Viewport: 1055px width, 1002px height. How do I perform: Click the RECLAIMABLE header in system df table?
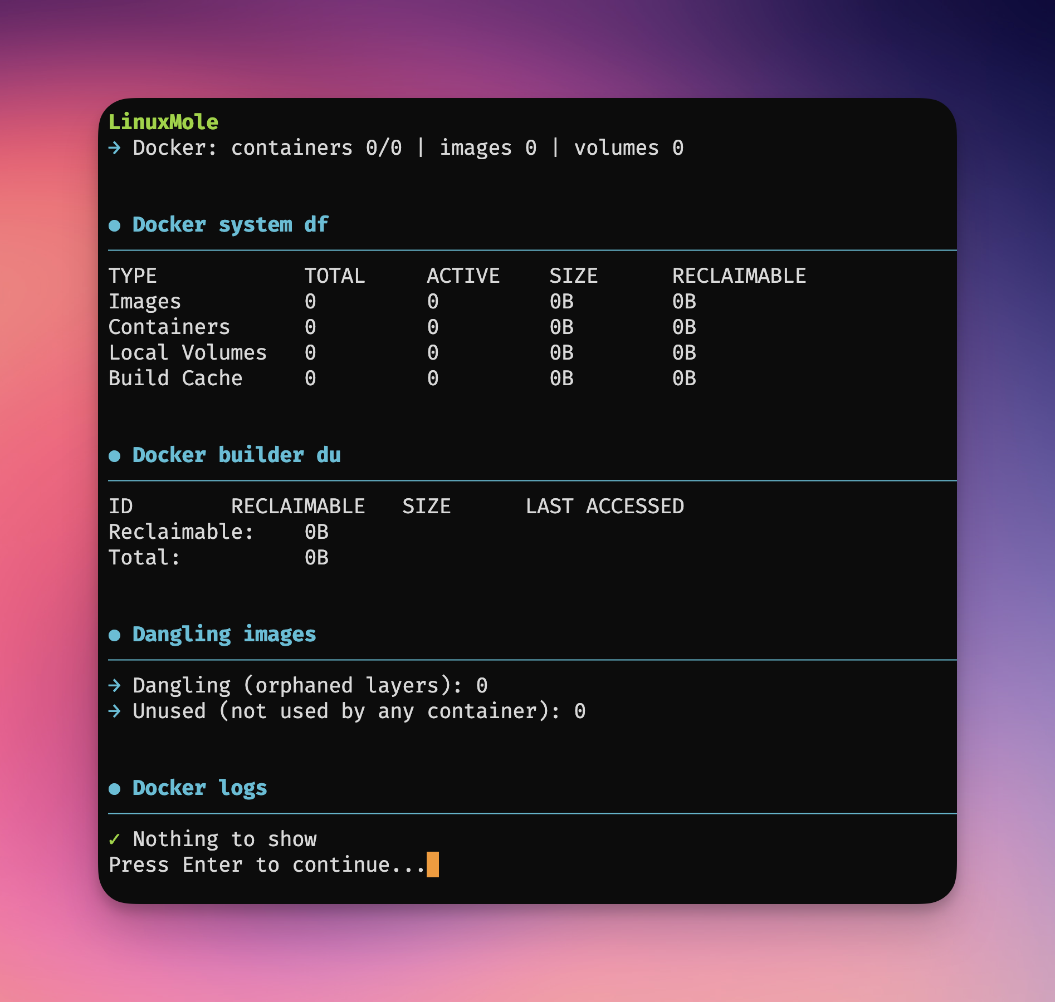tap(739, 276)
